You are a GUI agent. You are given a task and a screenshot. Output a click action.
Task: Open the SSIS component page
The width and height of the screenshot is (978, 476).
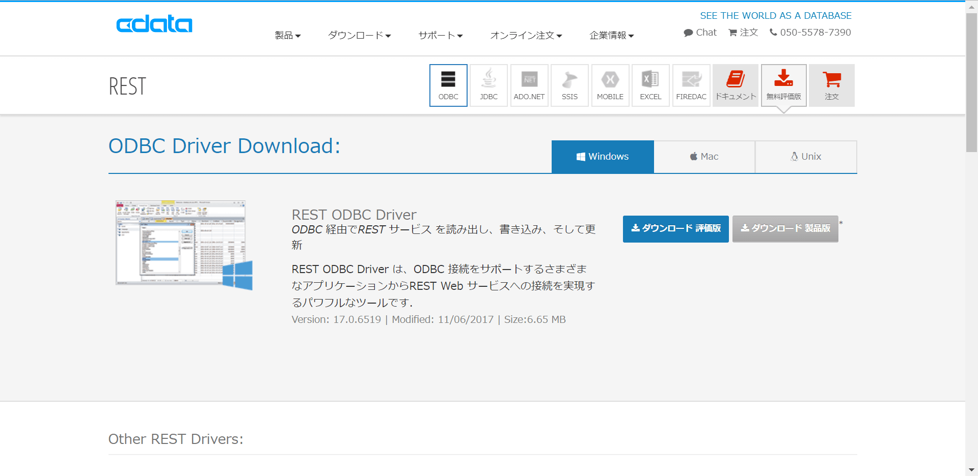click(569, 85)
